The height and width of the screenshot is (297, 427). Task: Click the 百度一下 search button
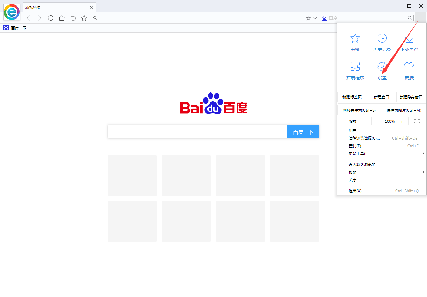[x=303, y=132]
